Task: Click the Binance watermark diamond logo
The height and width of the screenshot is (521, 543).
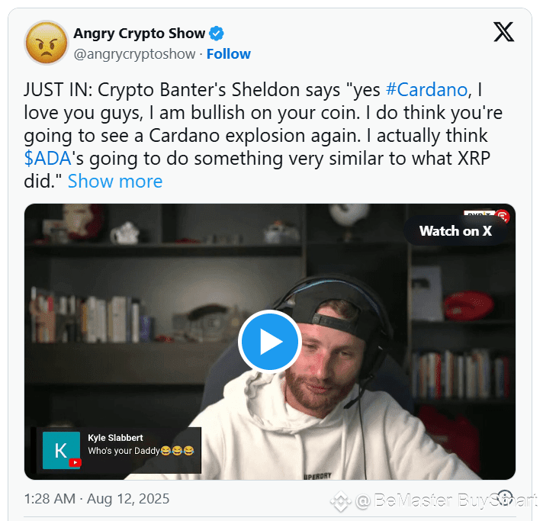Action: coord(341,501)
